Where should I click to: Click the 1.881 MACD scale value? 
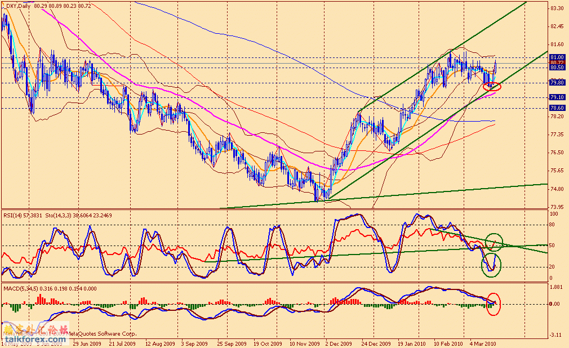557,286
